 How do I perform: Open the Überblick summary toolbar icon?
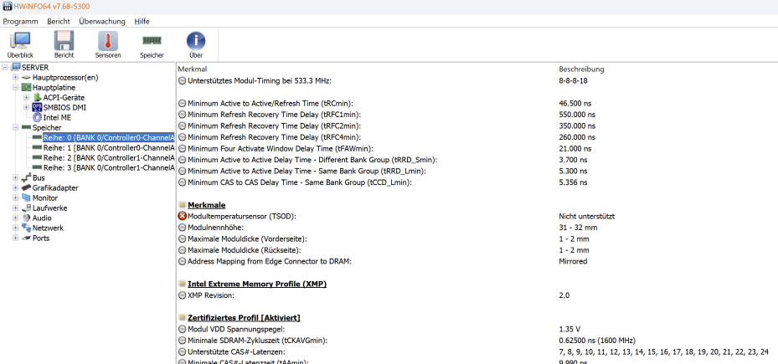pos(20,41)
